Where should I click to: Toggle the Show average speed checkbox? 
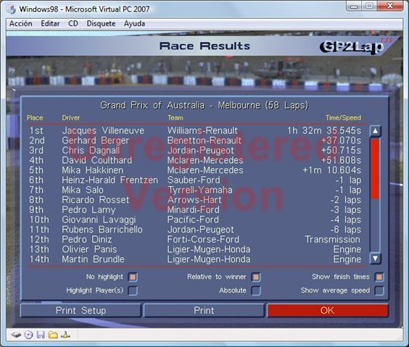pyautogui.click(x=379, y=290)
